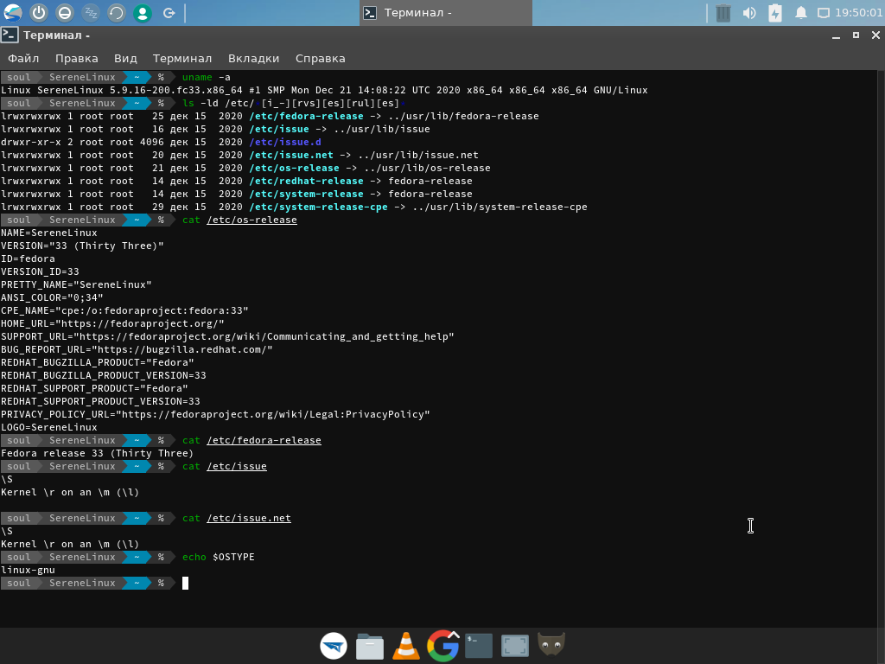Open the Файл menu
This screenshot has width=885, height=664.
coord(23,58)
